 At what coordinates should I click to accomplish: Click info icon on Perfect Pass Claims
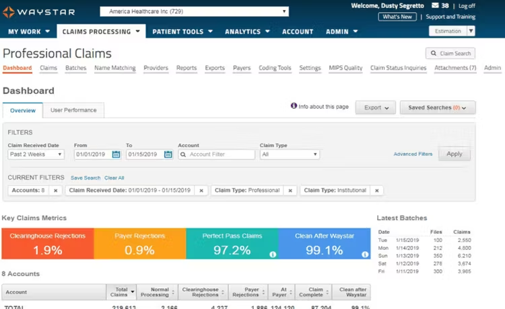tap(273, 255)
